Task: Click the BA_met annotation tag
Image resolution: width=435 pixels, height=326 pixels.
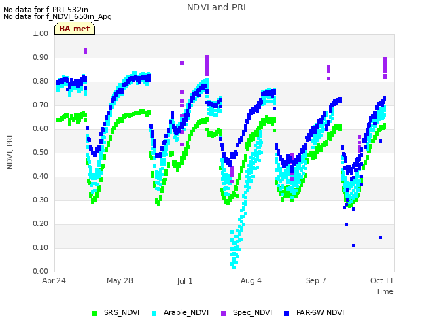Action: pyautogui.click(x=75, y=29)
